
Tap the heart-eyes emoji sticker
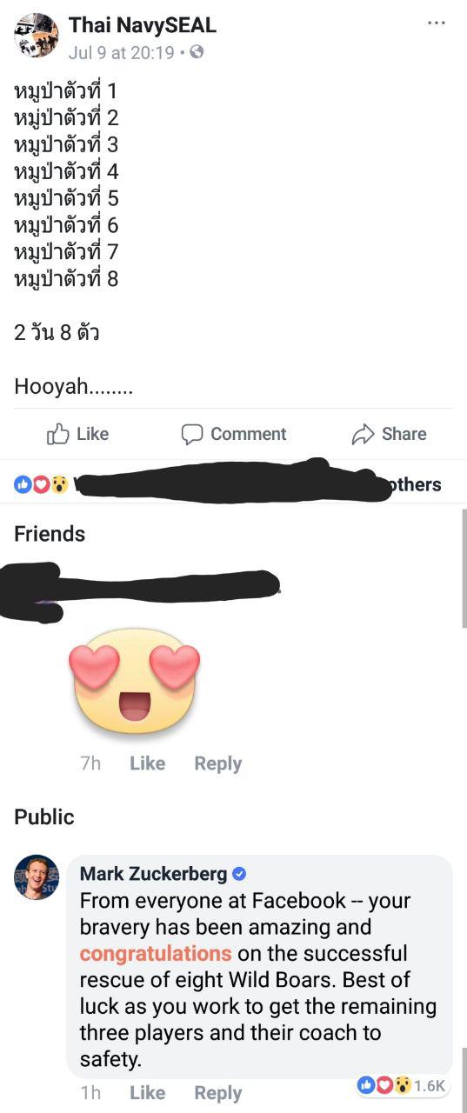tap(135, 681)
